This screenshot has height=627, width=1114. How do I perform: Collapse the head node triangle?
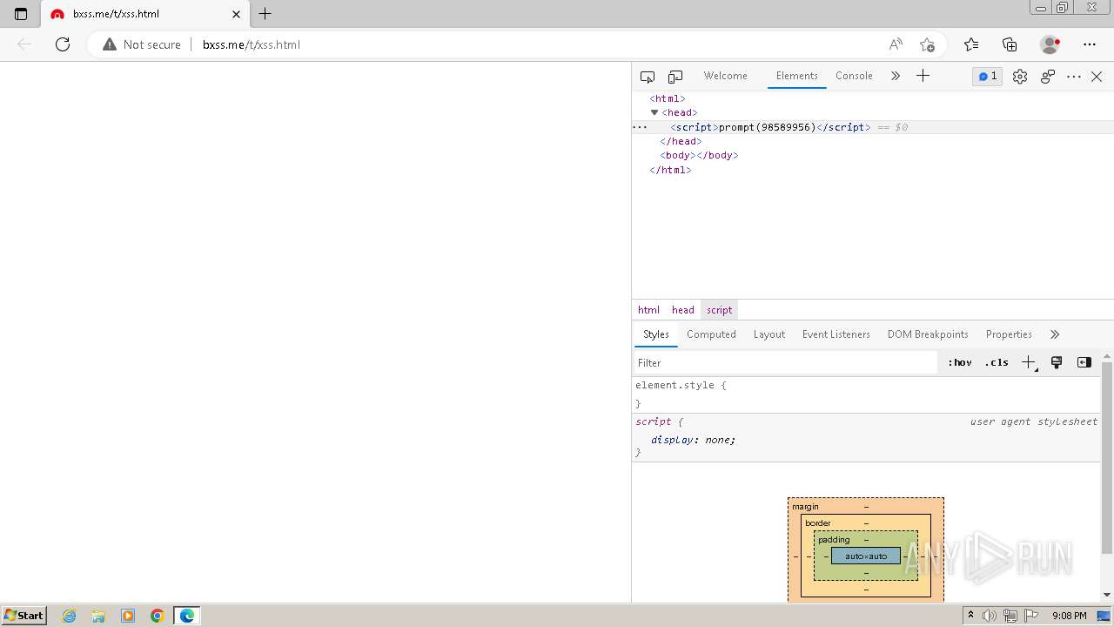654,112
